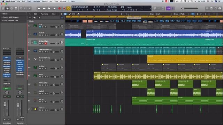Toggle the Inspector button in the control bar
Screen dimensions: 223x125
(x=7, y=8)
